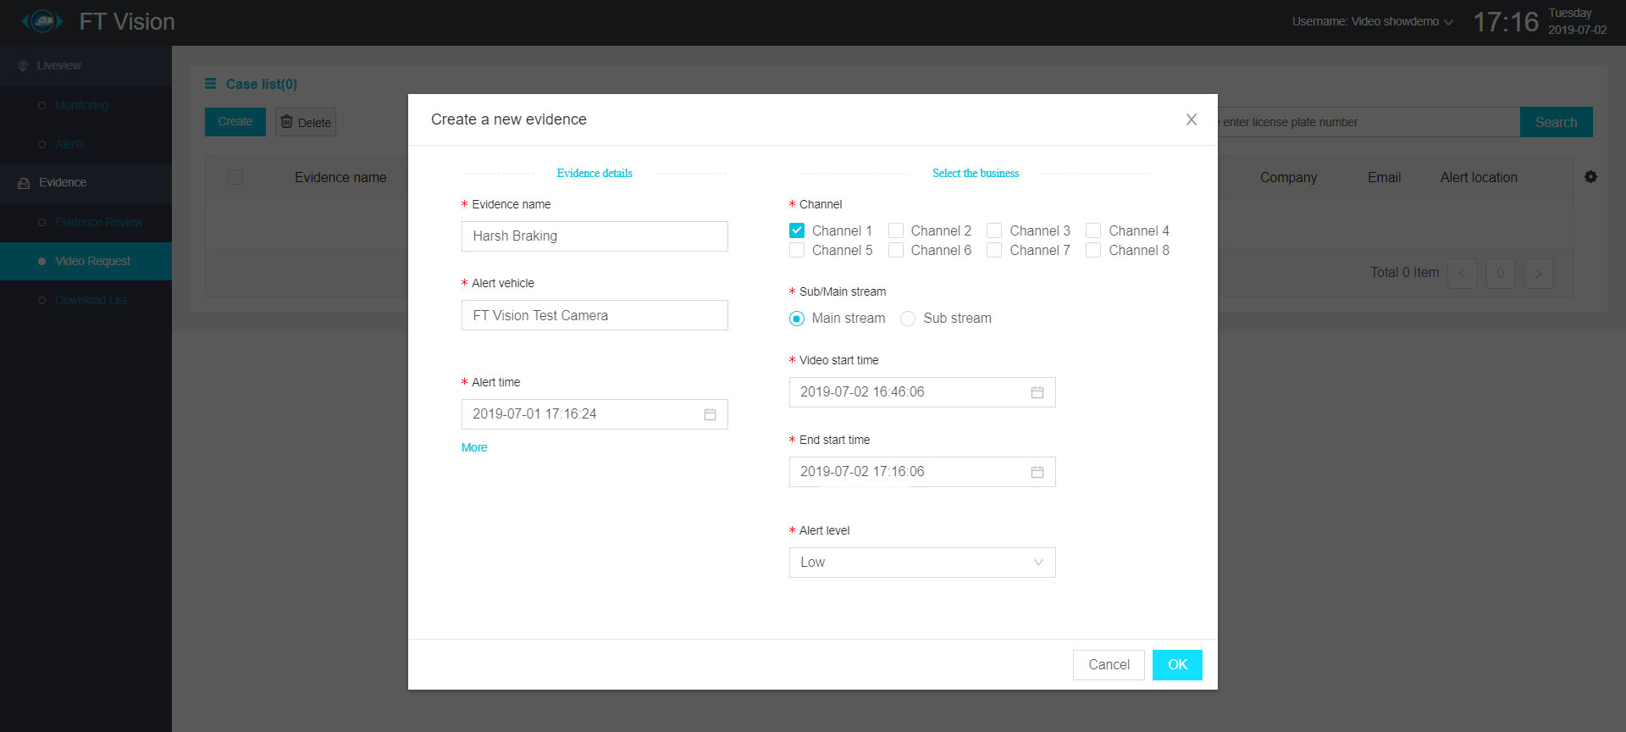Click the Email column header
Viewport: 1626px width, 732px height.
coord(1384,177)
